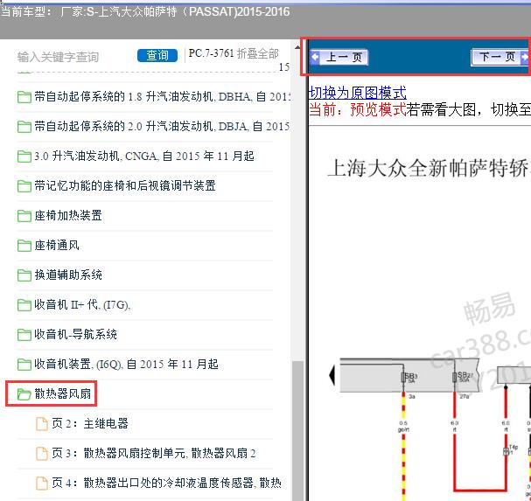The height and width of the screenshot is (501, 531).
Task: Click folder icon beside 2.0 升汽油发动机, DBJA
Action: click(x=24, y=127)
